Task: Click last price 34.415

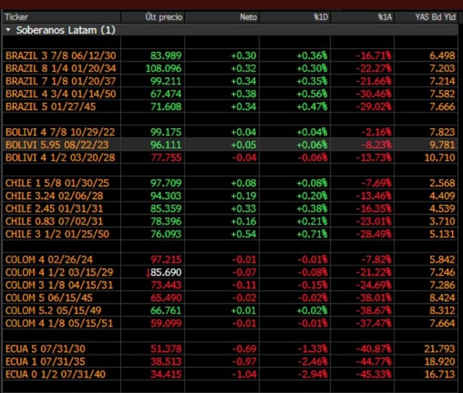Action: click(x=166, y=374)
